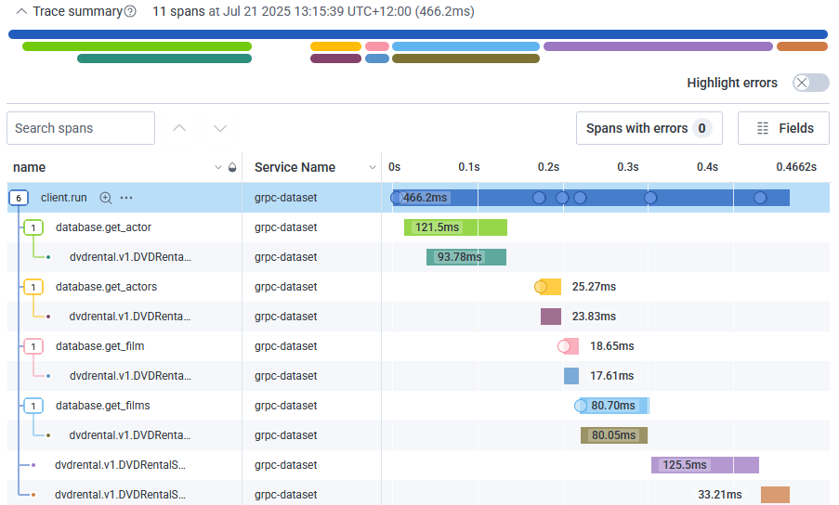Collapse the Trace summary section
Image resolution: width=839 pixels, height=505 pixels.
(x=20, y=12)
